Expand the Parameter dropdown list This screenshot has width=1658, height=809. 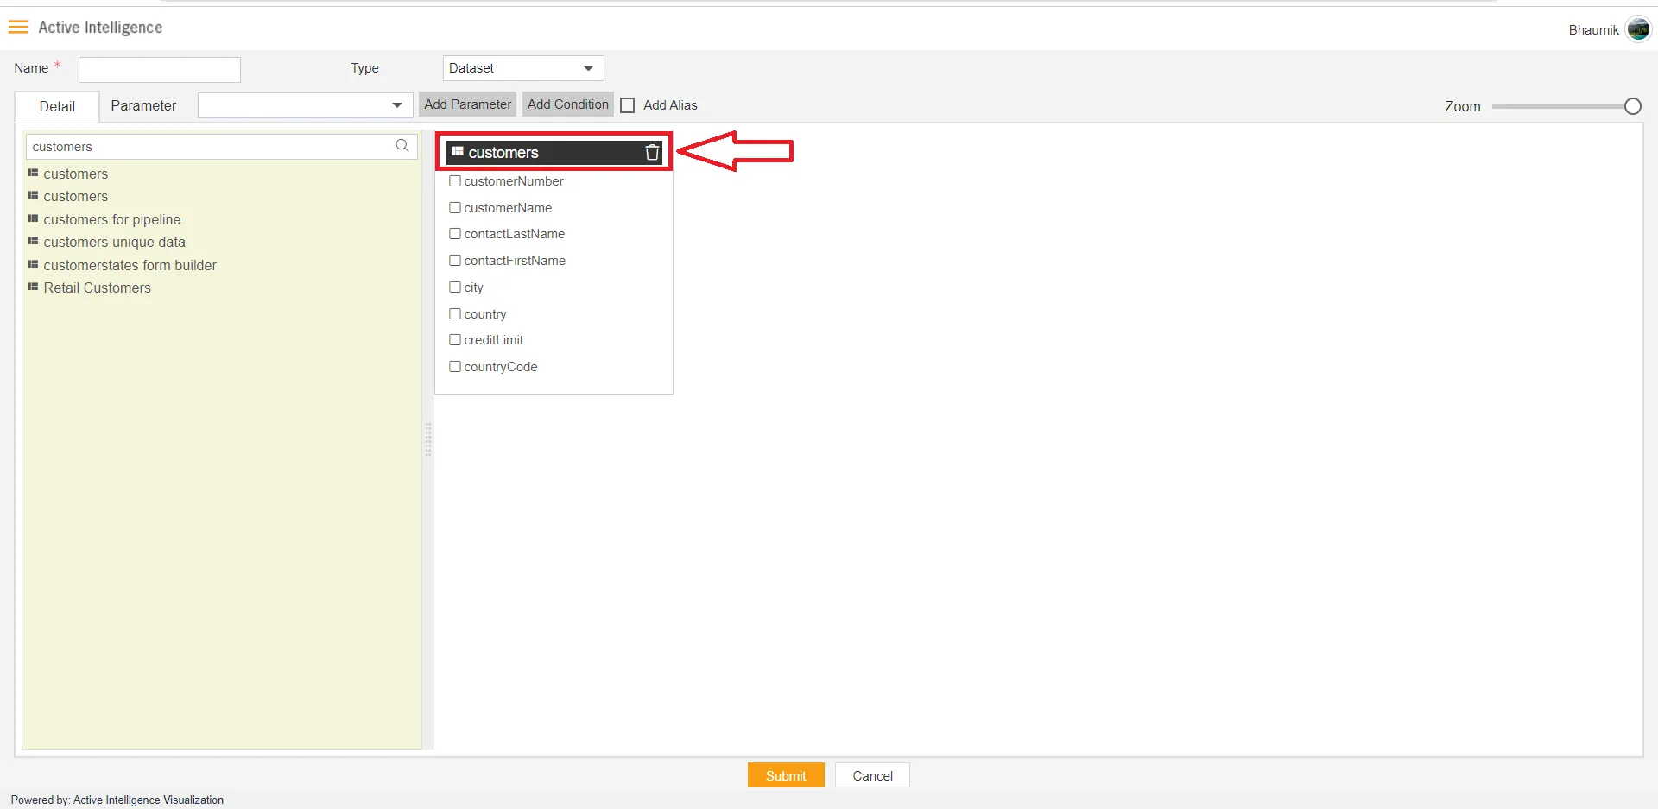(305, 105)
